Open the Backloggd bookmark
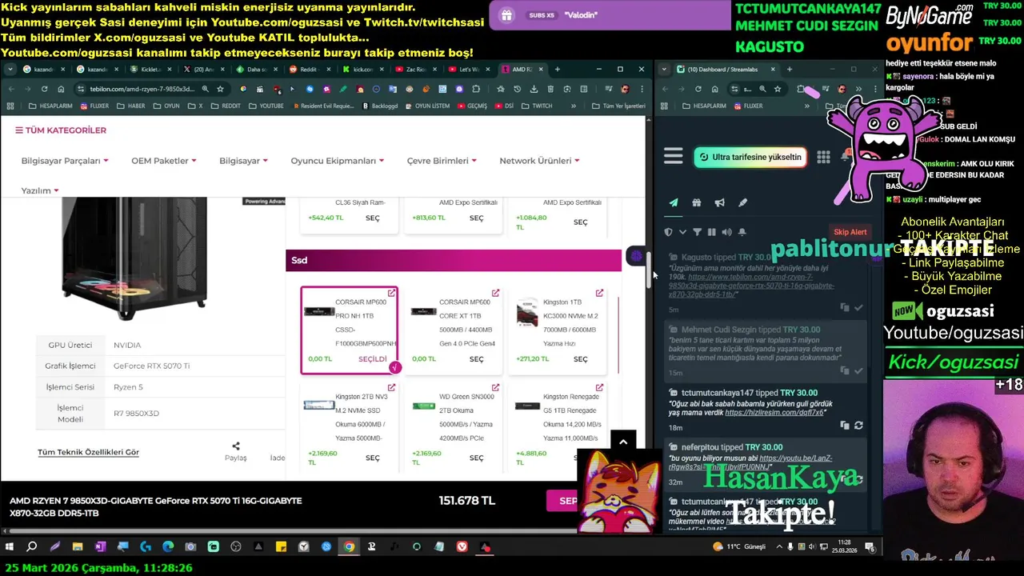Screen dimensions: 1024x576 point(379,106)
